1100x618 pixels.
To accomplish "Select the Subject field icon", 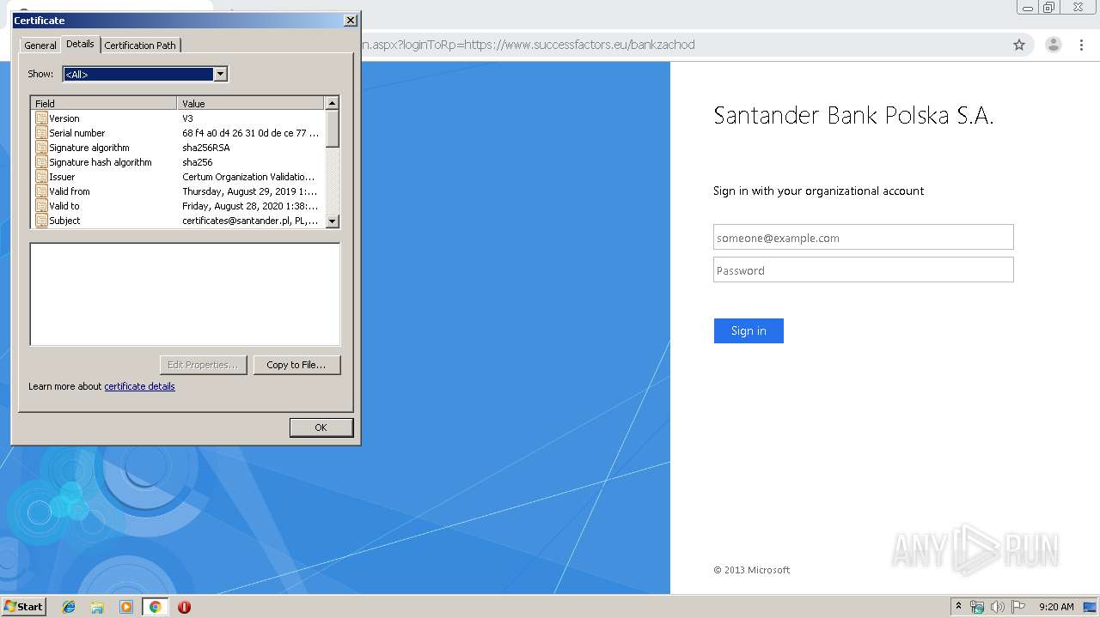I will point(41,221).
